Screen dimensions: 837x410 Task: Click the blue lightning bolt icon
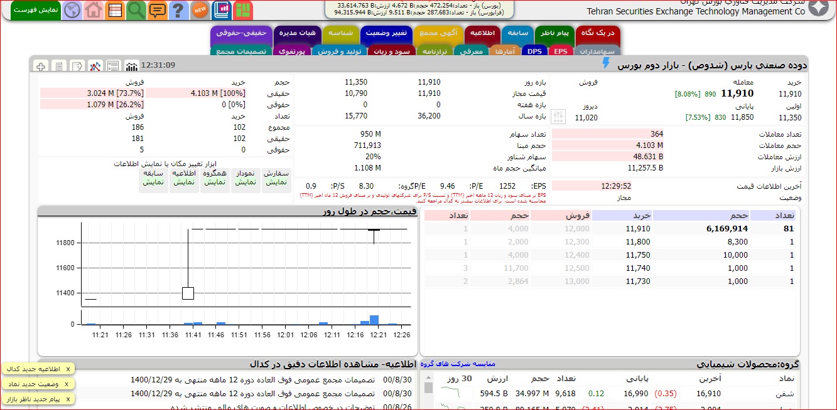tap(606, 63)
